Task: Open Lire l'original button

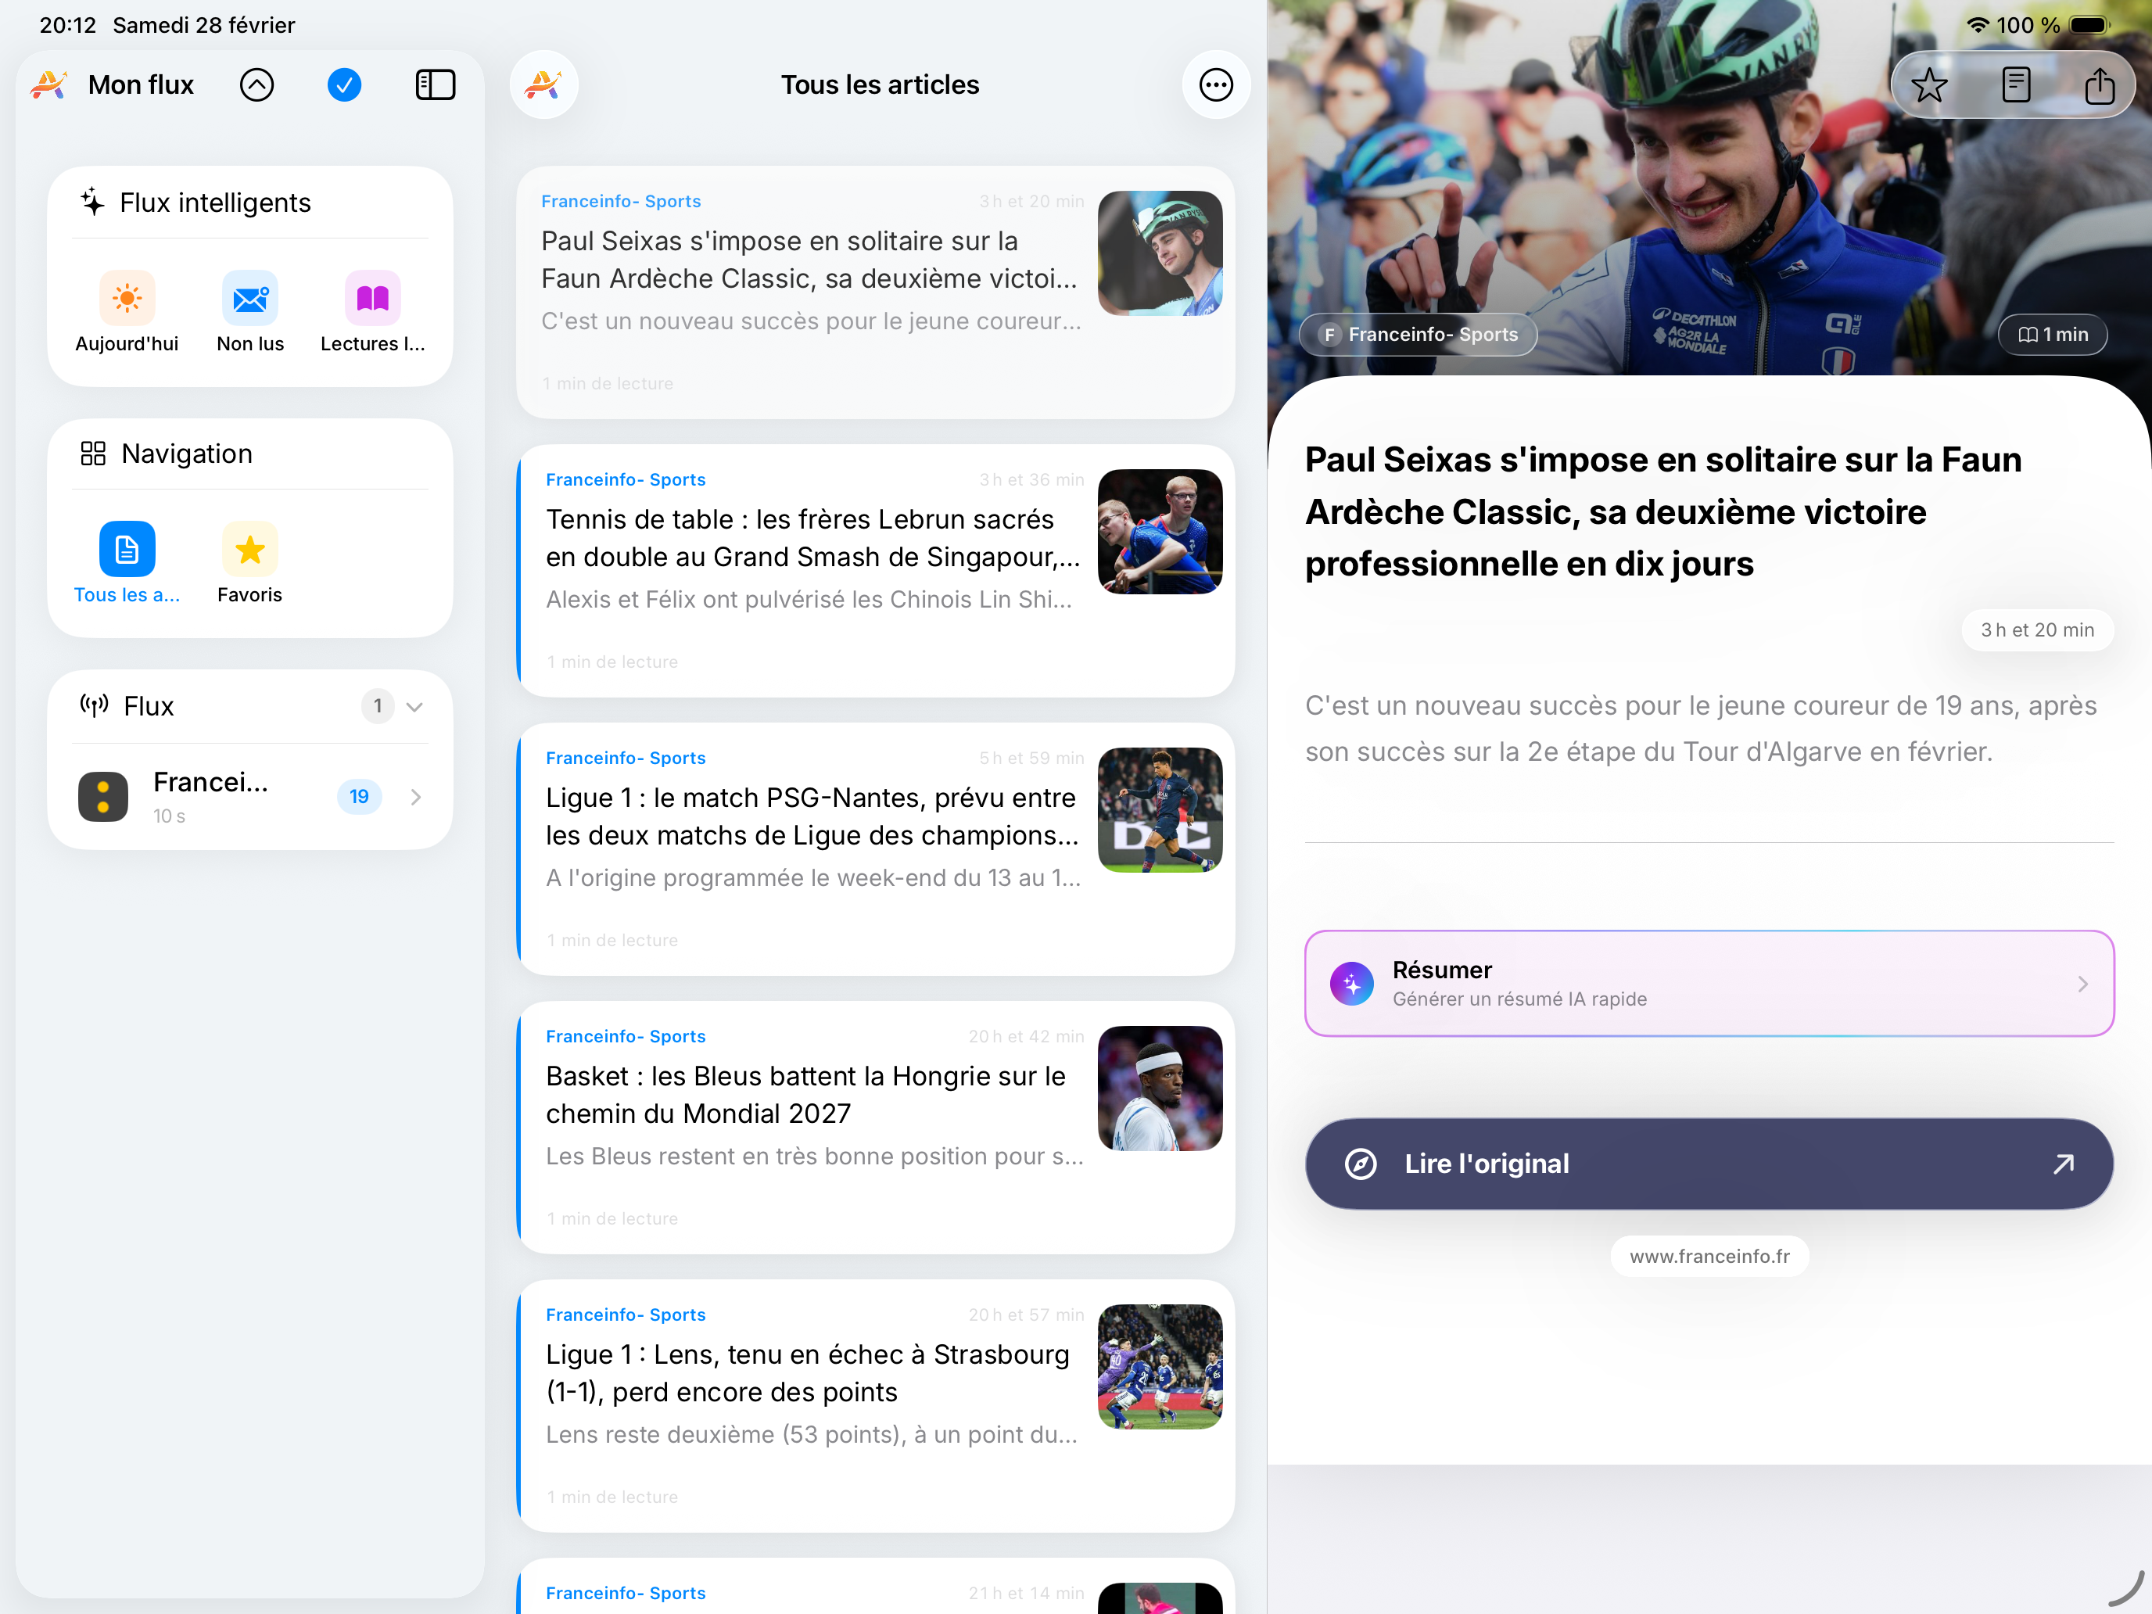Action: coord(1709,1164)
